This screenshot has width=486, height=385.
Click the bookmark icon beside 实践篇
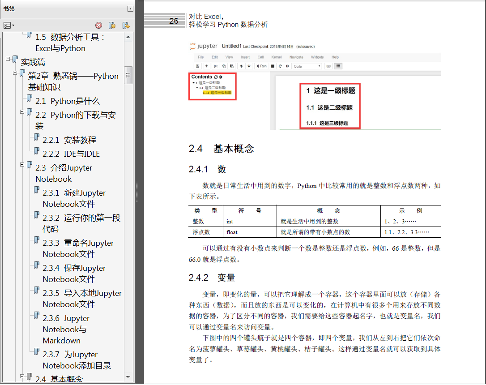coord(15,60)
